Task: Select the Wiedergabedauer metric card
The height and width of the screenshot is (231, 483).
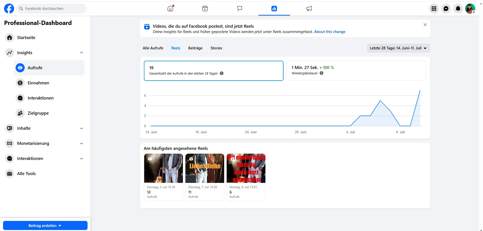Action: click(356, 71)
